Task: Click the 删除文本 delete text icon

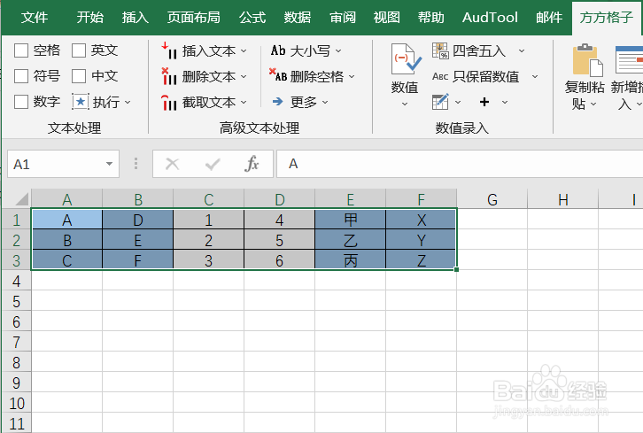Action: pyautogui.click(x=170, y=77)
